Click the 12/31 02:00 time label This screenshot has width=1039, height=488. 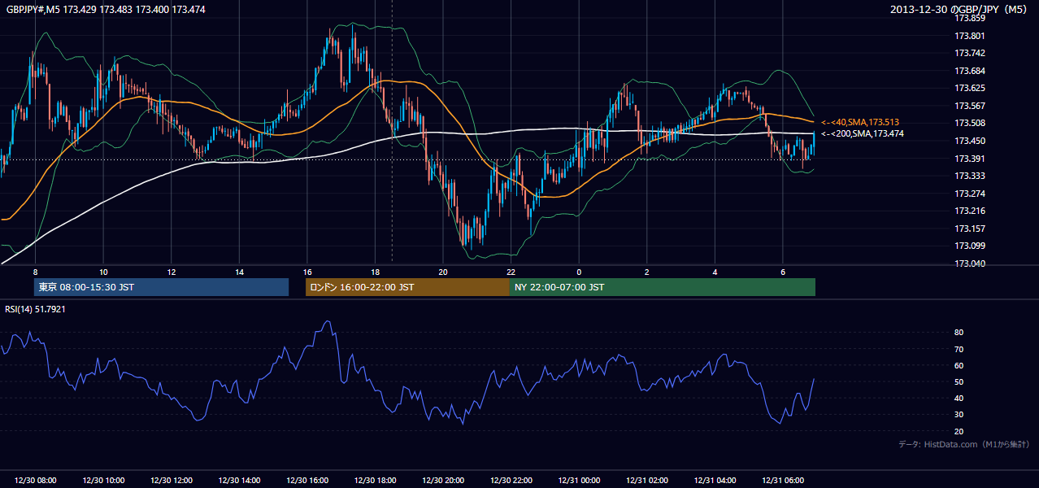tap(646, 481)
